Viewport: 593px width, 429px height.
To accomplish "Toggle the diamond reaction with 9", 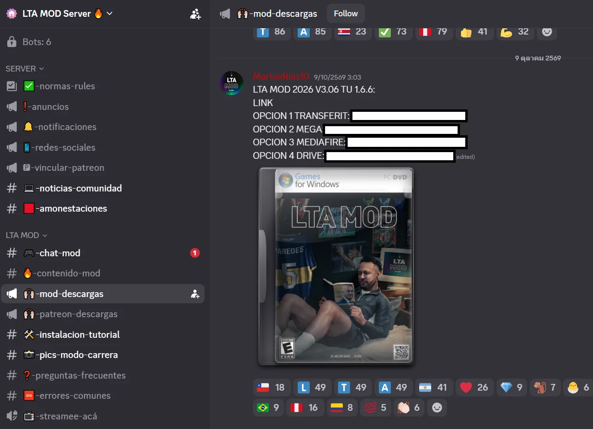I will (x=511, y=387).
